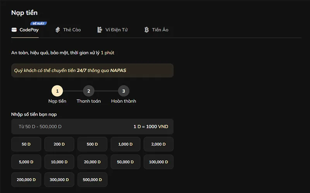Select the Tiền Ảo payment tab
This screenshot has height=193, width=310.
tap(160, 30)
